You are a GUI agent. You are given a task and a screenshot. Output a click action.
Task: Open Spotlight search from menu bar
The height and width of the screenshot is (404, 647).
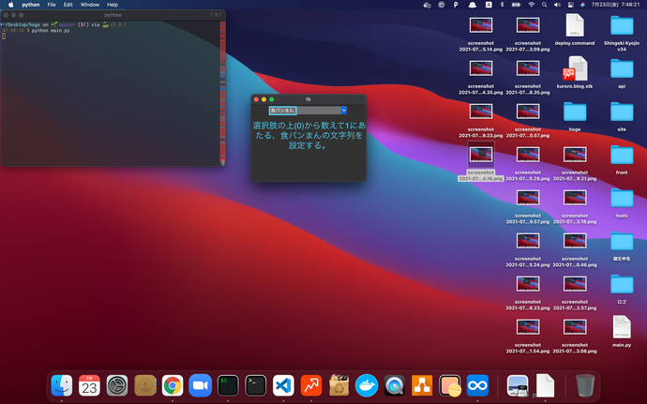tap(544, 5)
